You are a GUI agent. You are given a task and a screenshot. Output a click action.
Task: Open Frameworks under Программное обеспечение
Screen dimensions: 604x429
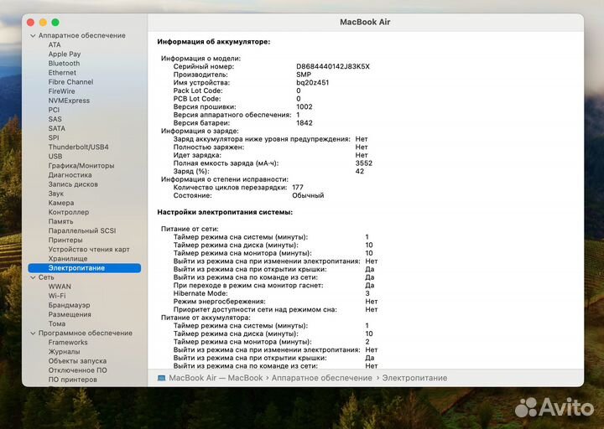[x=68, y=343]
